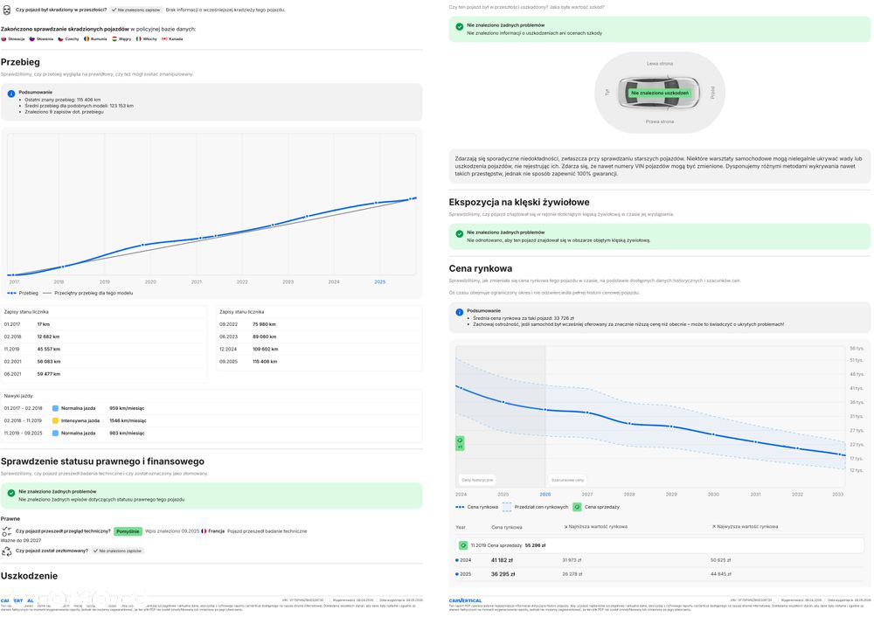Click the info icon in the Cena rynkowa Podsumowanie box
The image size is (874, 617).
pos(460,312)
